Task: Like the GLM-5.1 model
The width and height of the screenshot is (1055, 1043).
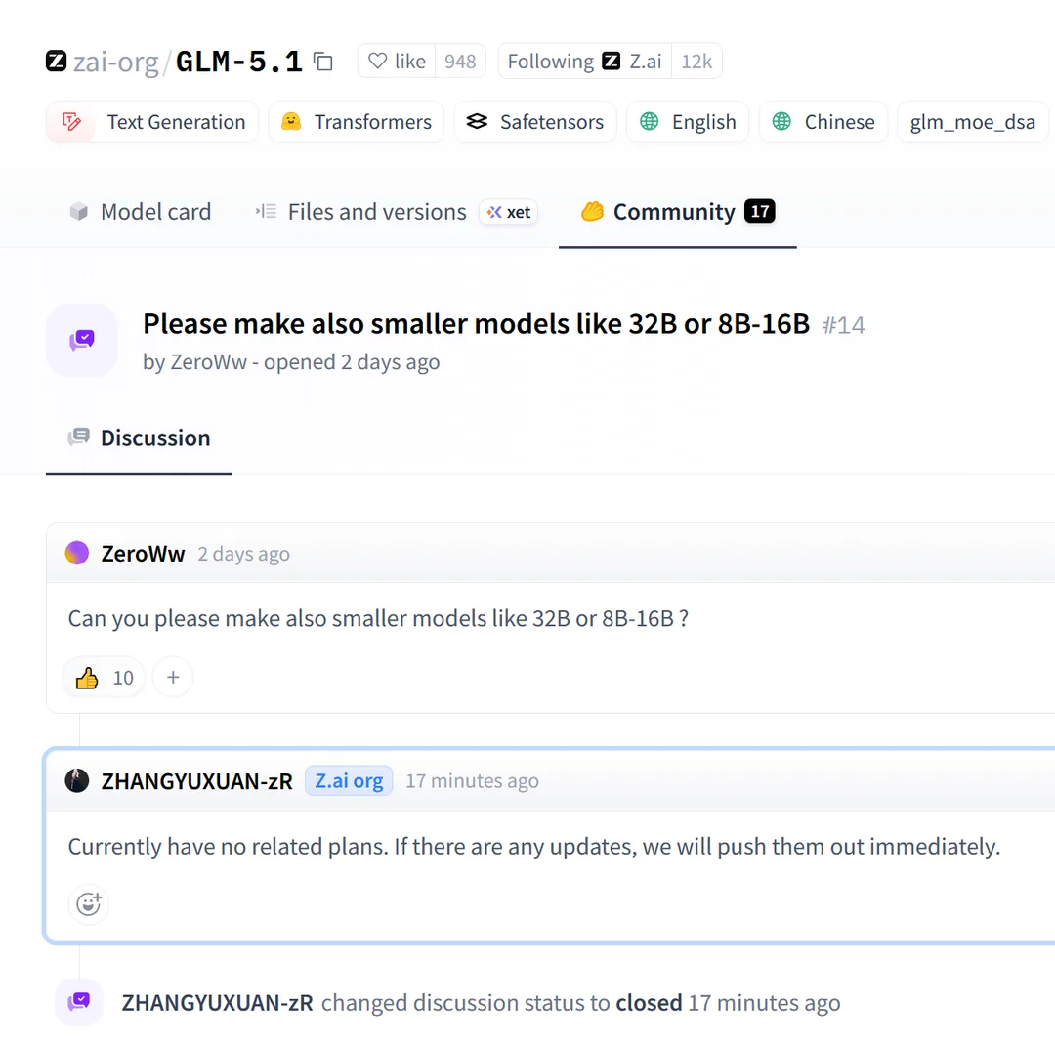Action: (x=397, y=62)
